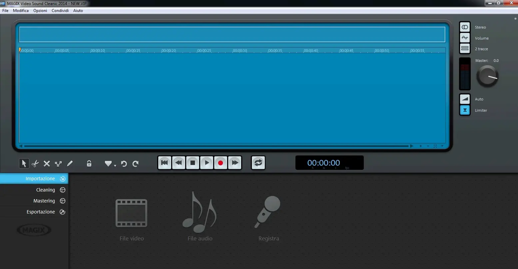Open the Condividi menu
Viewport: 518px width, 269px height.
pos(60,11)
